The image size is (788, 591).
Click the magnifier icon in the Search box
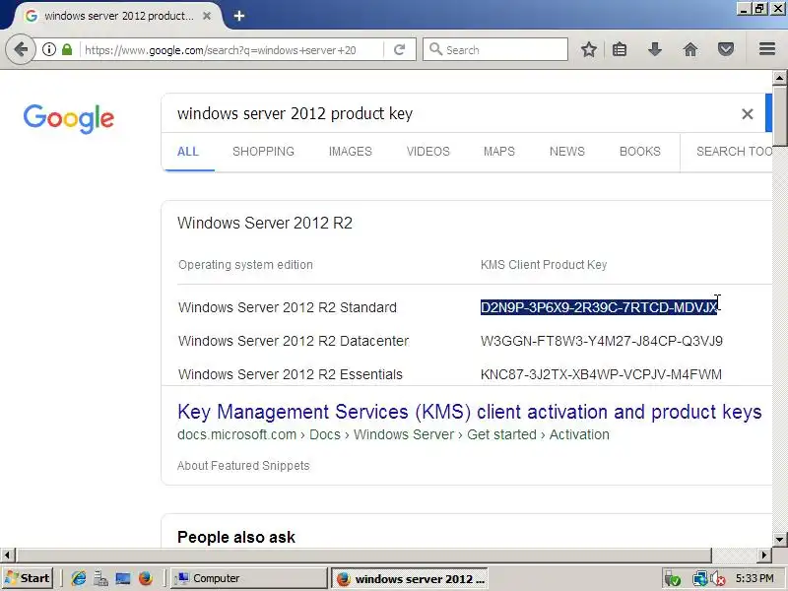435,49
